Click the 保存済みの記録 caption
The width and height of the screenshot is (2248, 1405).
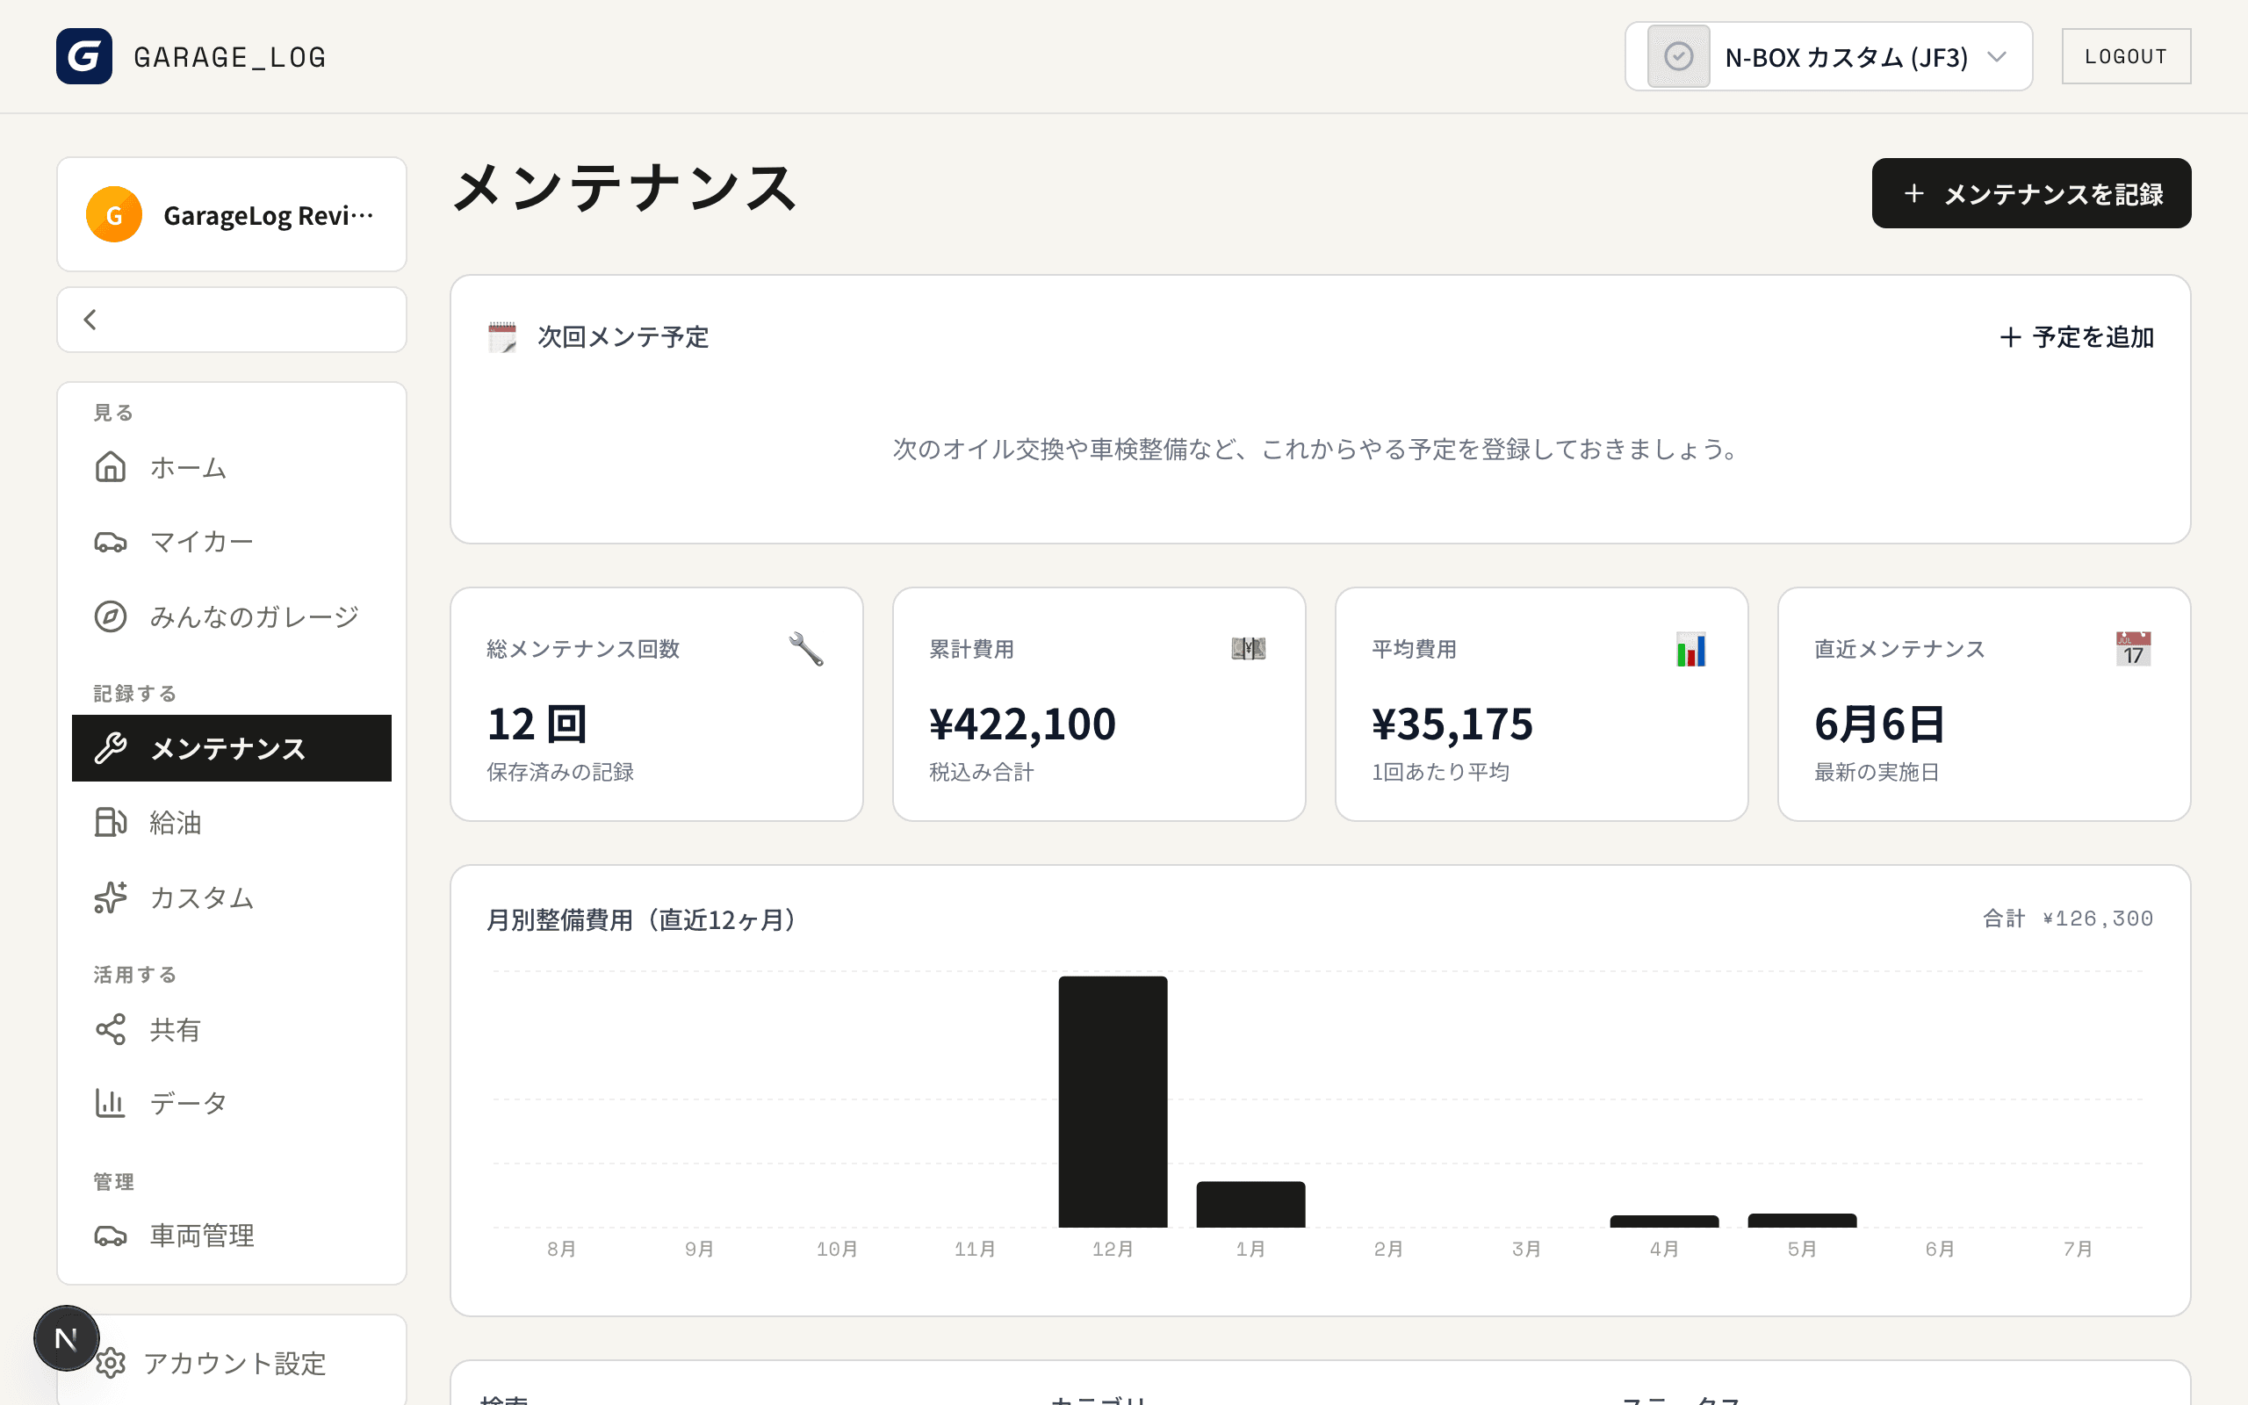560,772
